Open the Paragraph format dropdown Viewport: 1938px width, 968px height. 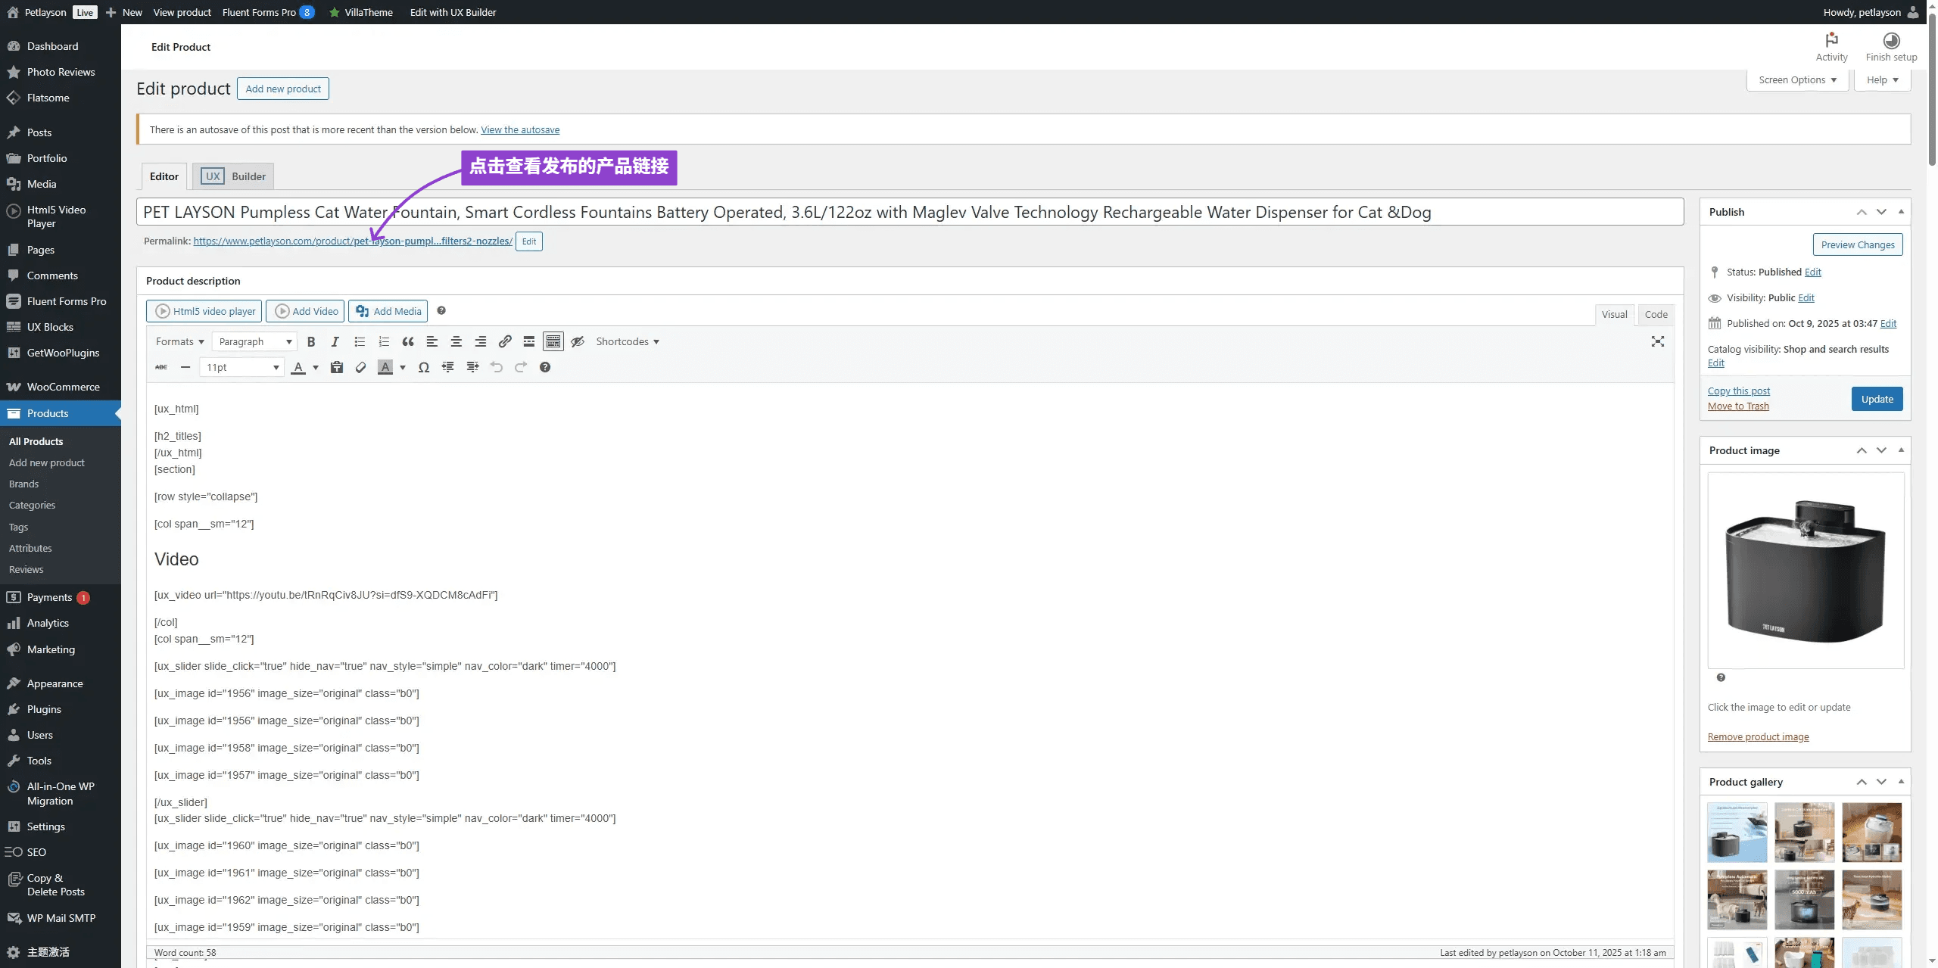[x=254, y=342]
